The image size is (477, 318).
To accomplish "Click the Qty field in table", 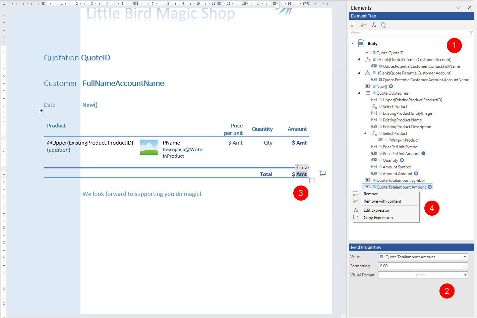I will (268, 143).
